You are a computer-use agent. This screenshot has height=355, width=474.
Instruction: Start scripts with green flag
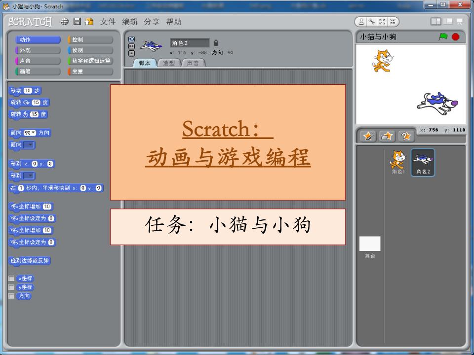tap(443, 36)
